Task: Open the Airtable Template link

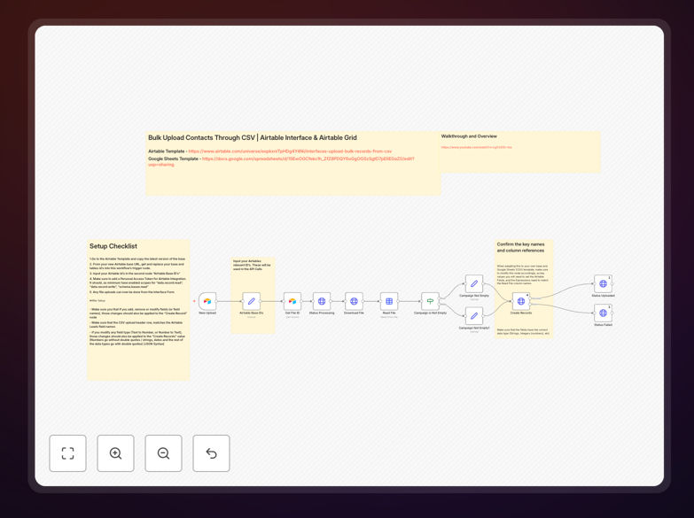Action: (x=290, y=151)
